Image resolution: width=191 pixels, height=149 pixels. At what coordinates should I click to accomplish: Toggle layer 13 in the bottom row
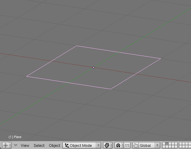click(170, 147)
